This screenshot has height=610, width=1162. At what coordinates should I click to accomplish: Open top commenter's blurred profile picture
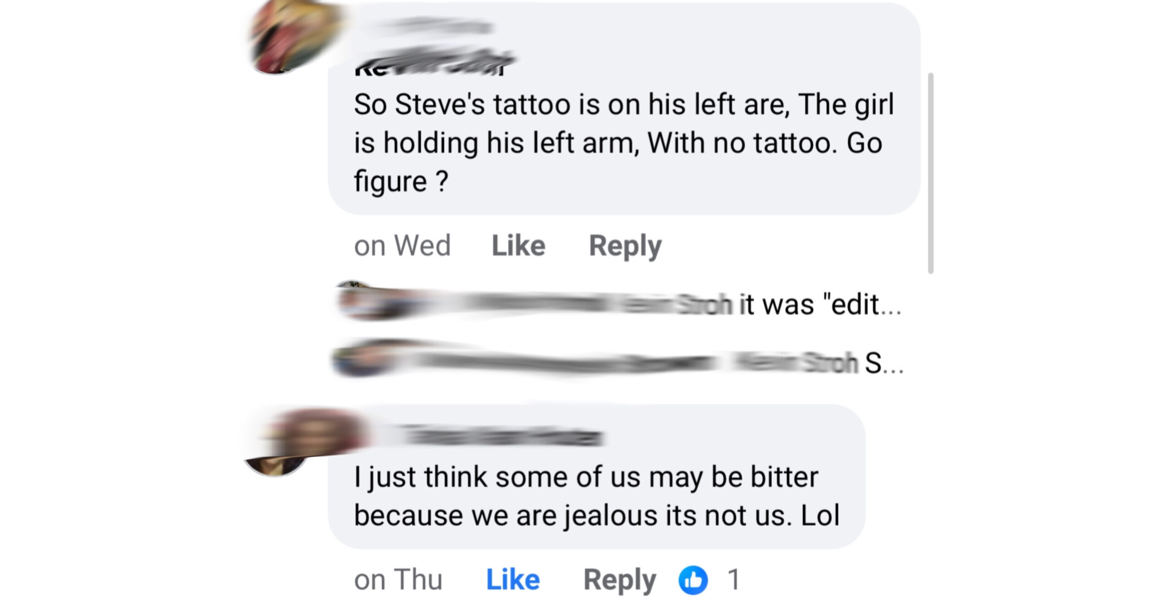coord(295,37)
